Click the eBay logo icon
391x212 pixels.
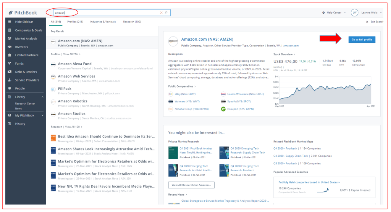coord(171,94)
